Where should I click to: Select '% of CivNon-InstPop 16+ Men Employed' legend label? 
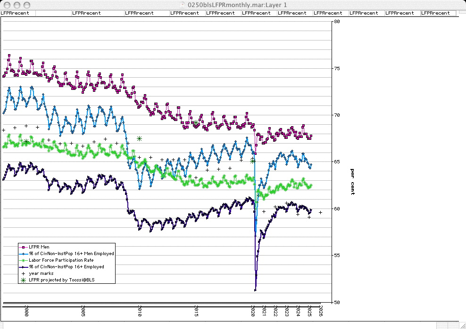pos(71,254)
